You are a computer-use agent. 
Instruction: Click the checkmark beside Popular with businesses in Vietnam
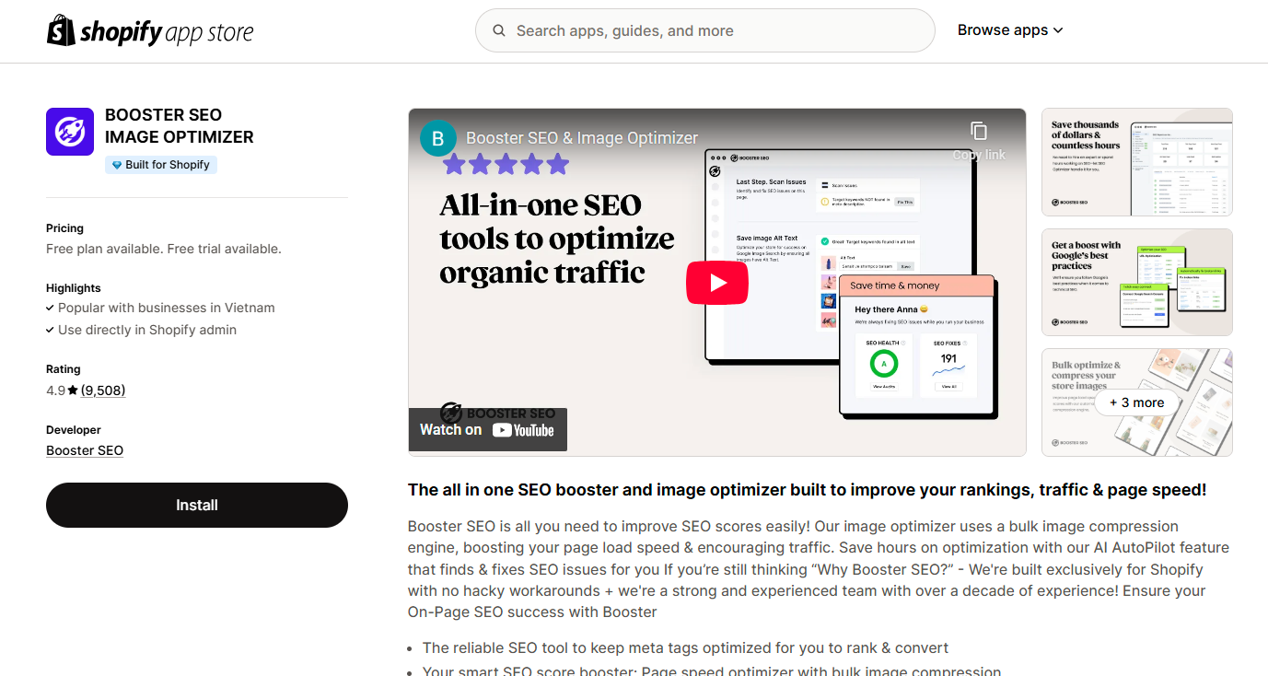(x=51, y=308)
